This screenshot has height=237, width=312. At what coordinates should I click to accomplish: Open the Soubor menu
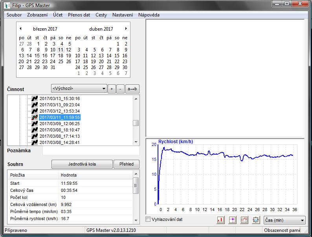coord(14,15)
